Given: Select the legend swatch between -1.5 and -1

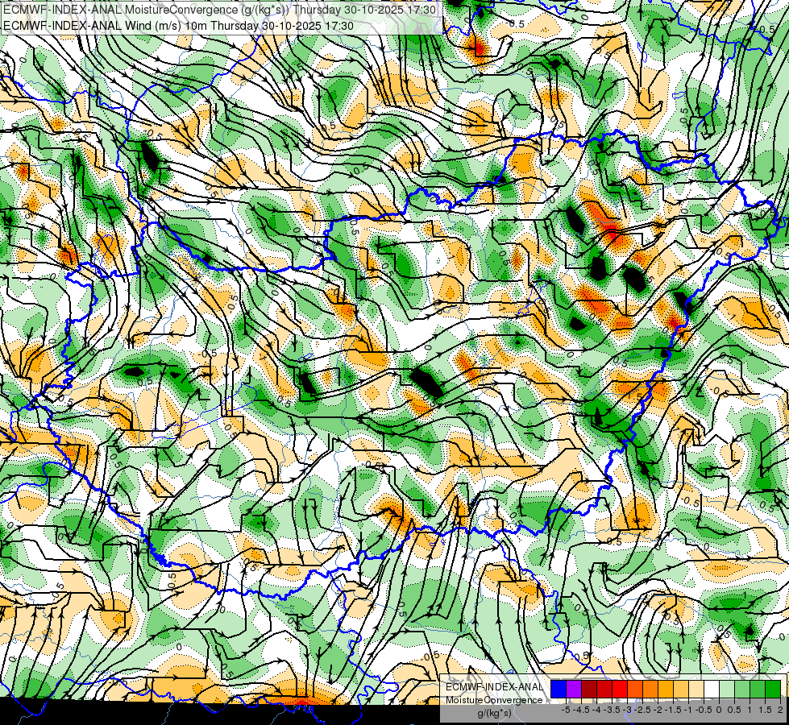Looking at the screenshot, I should click(681, 689).
